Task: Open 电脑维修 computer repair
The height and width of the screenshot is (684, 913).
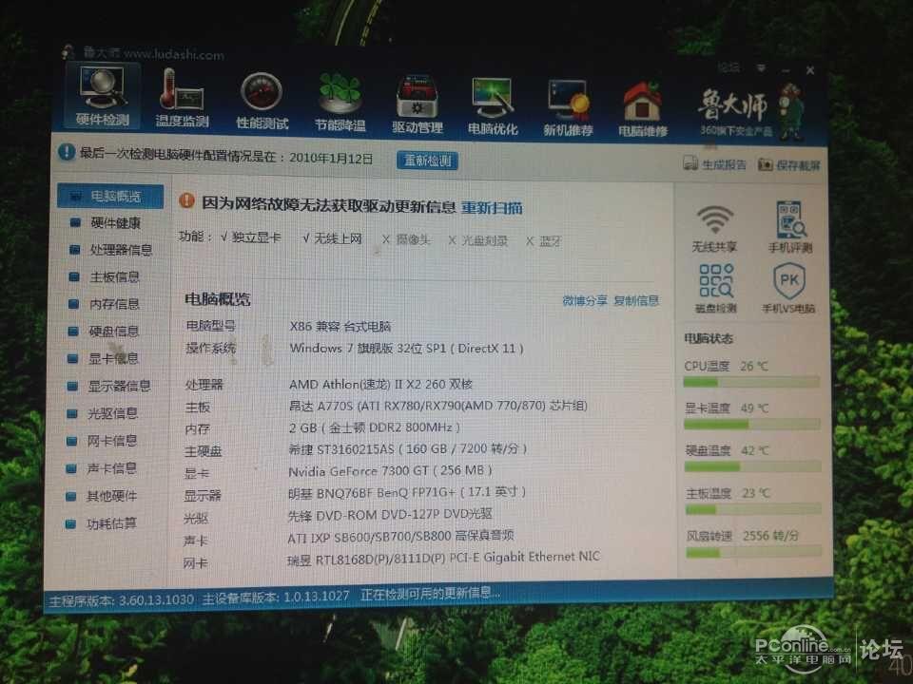Action: [642, 109]
